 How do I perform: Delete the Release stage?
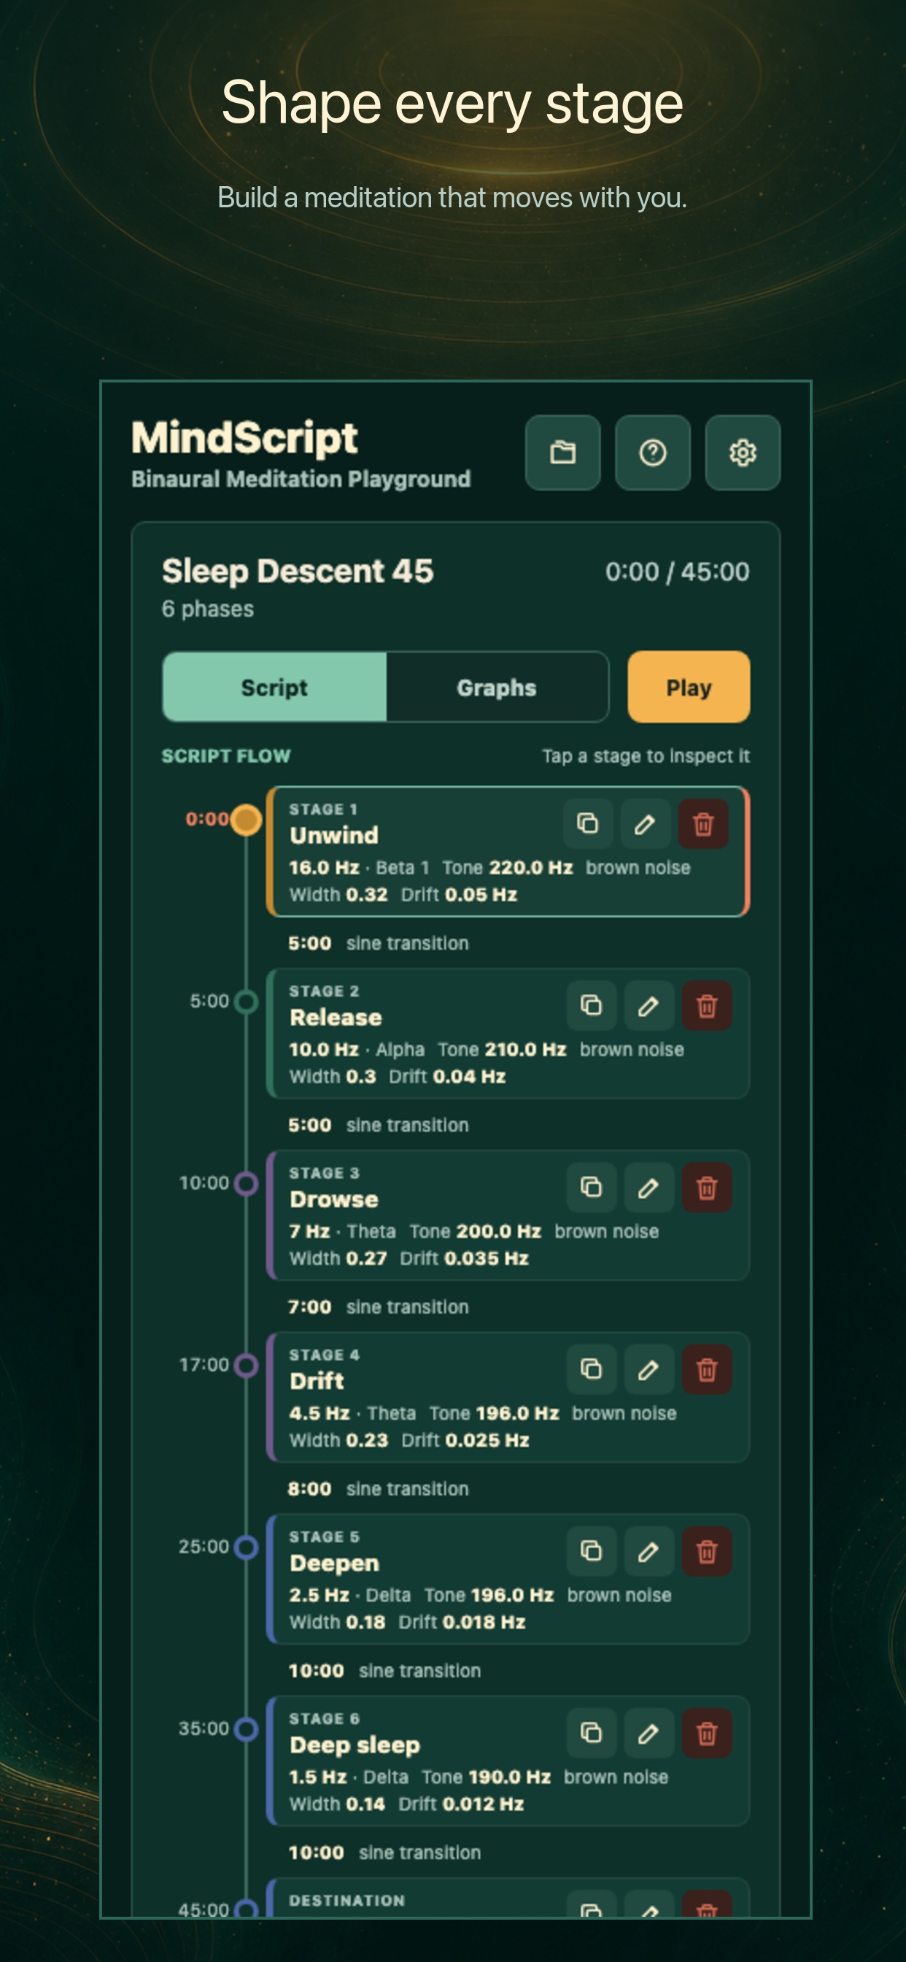(707, 1005)
